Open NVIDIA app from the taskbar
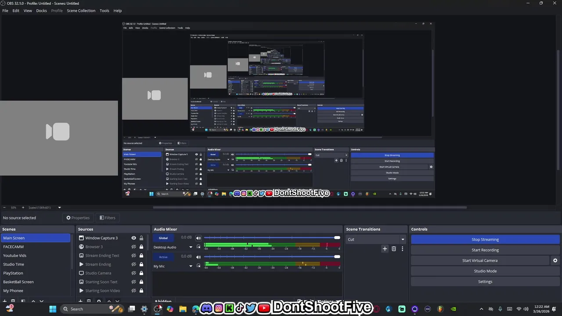Viewport: 562px width, 316px height. tap(453, 309)
